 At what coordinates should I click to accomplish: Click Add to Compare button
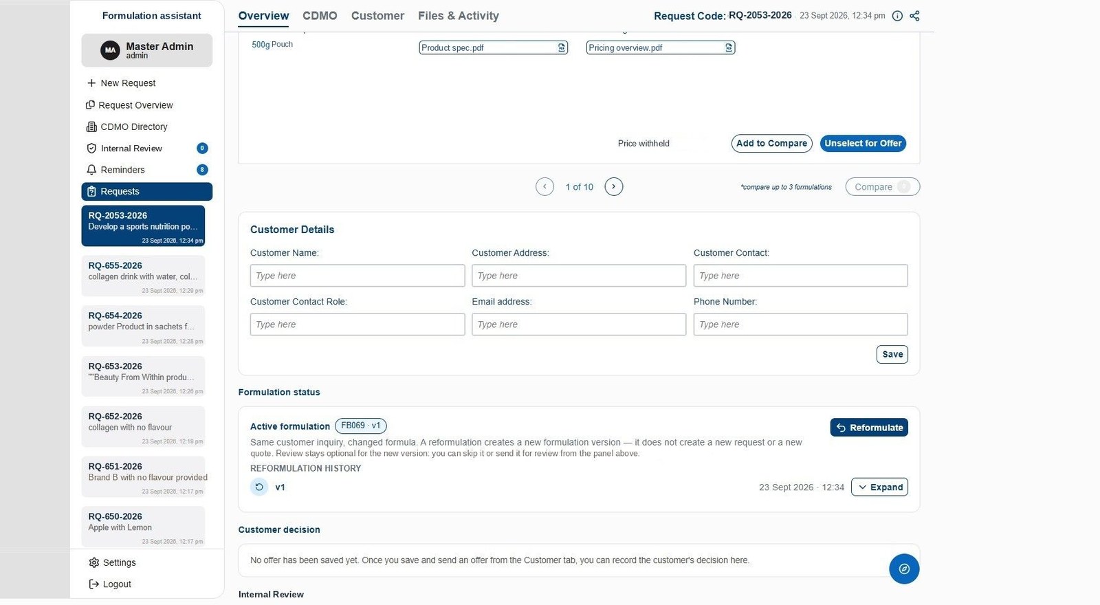(771, 143)
